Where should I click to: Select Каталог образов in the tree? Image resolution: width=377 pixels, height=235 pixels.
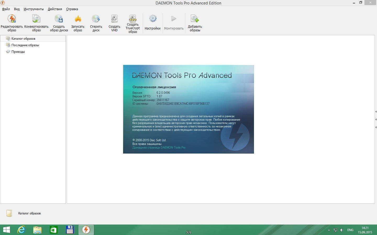tap(33, 38)
